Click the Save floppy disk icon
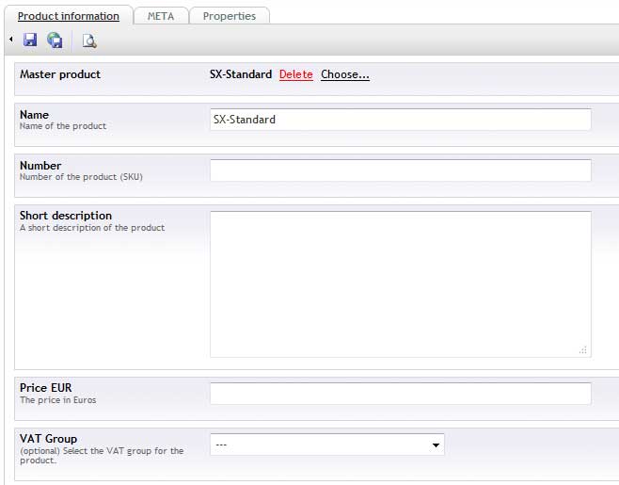619x485 pixels. [x=30, y=40]
